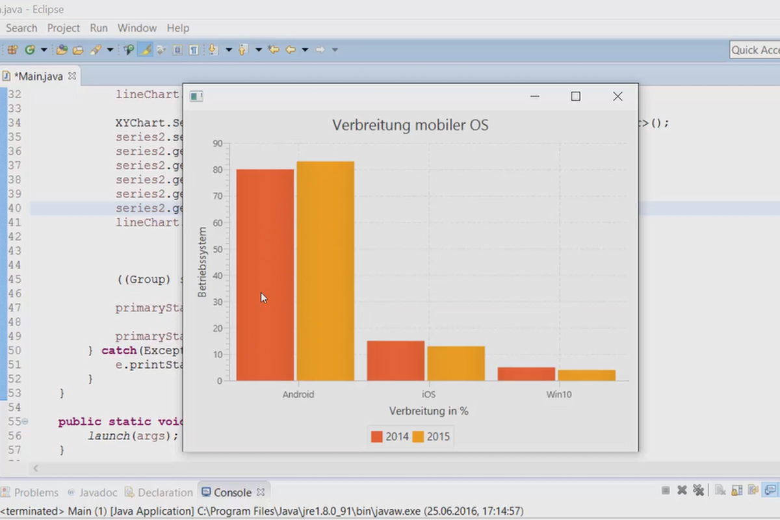Click the terminated Main (1) console status text
The image size is (780, 520).
pos(262,511)
